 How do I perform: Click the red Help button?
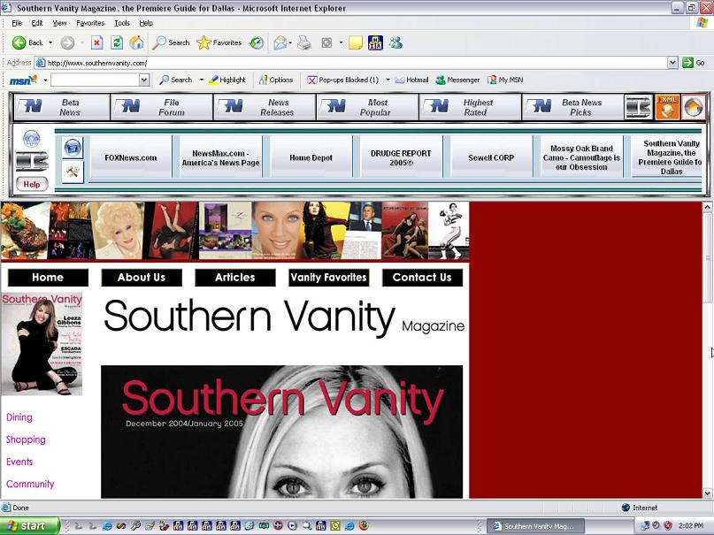(32, 184)
